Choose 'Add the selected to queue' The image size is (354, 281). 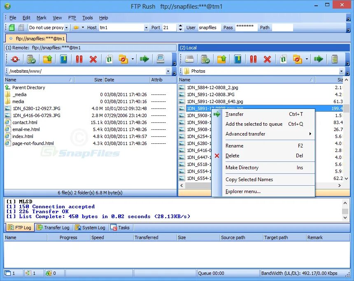tap(264, 124)
